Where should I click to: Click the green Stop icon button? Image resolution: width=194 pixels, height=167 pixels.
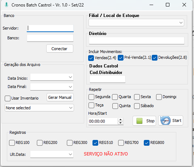point(144,121)
